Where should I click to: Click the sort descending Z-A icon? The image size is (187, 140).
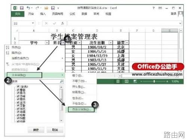7,53
